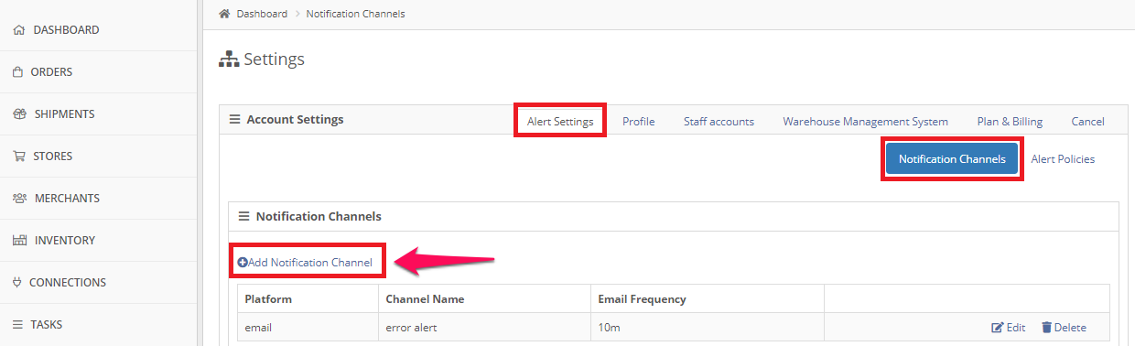
Task: Click the Dashboard home icon in sidebar
Action: 18,30
